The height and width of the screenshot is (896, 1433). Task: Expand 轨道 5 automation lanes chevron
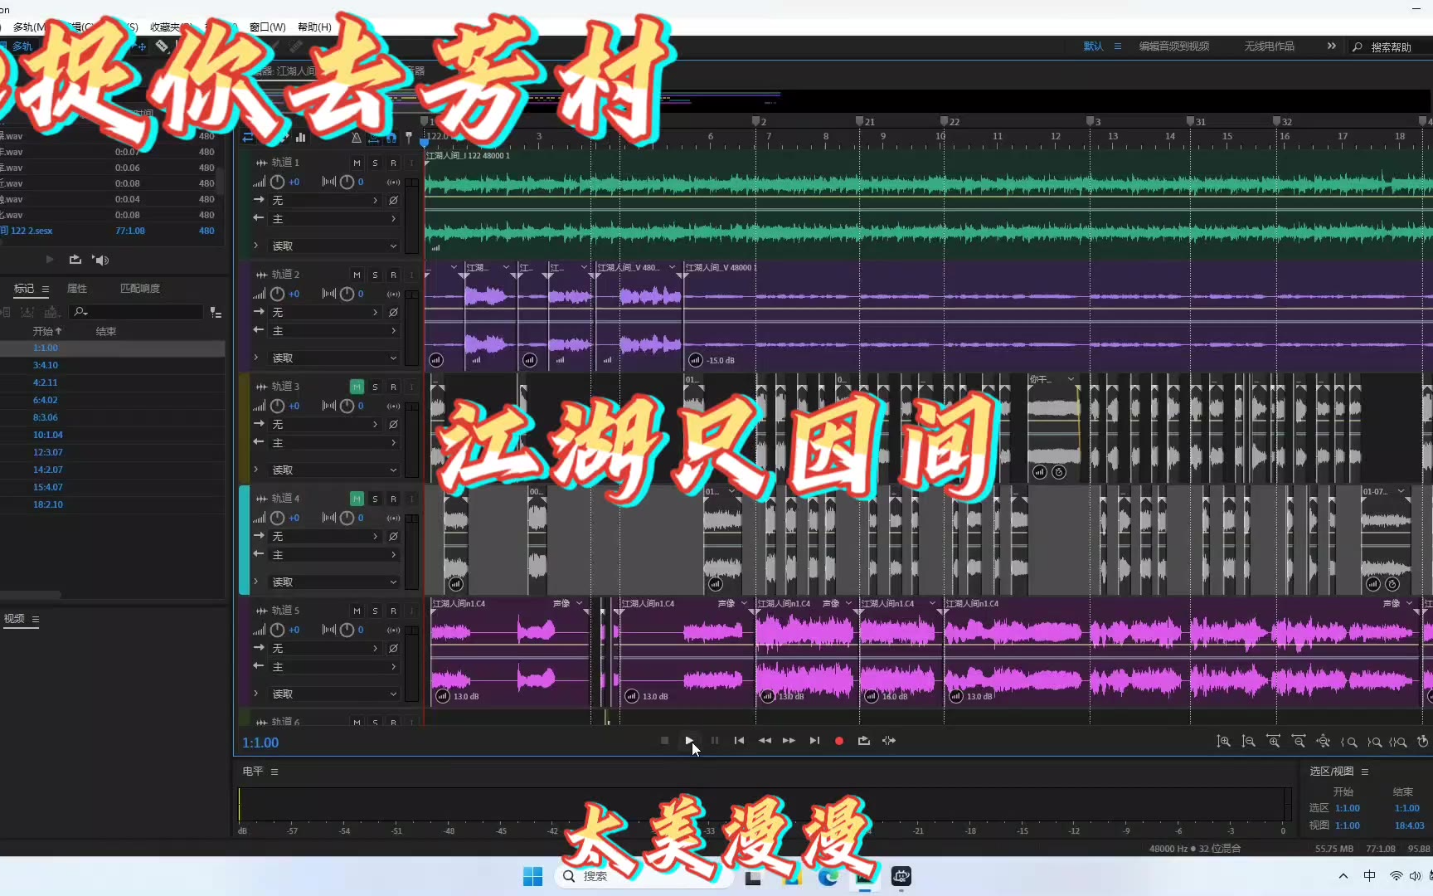255,694
